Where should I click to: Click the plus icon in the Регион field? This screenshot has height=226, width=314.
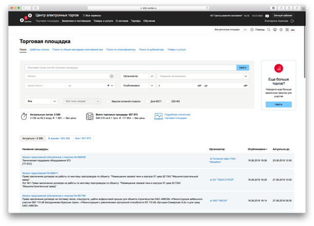pos(112,76)
